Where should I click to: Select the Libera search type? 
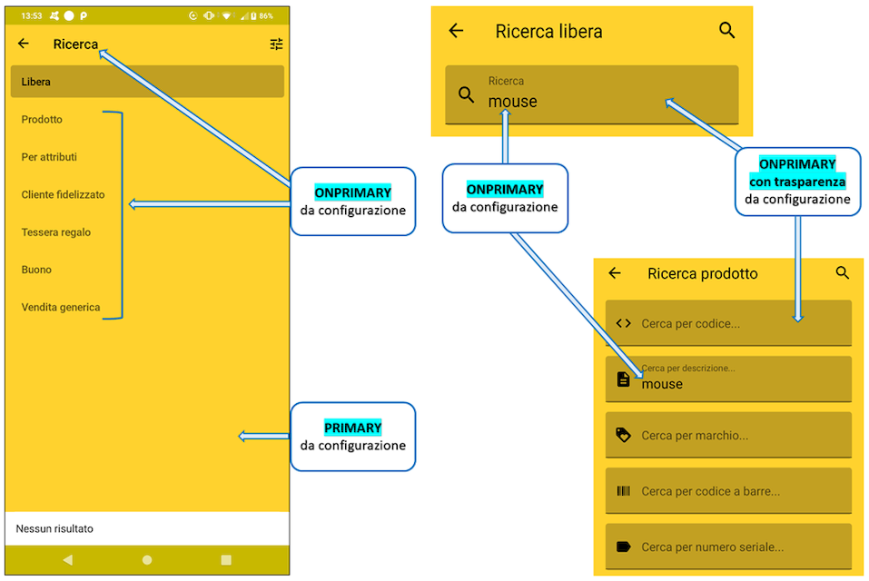point(147,82)
